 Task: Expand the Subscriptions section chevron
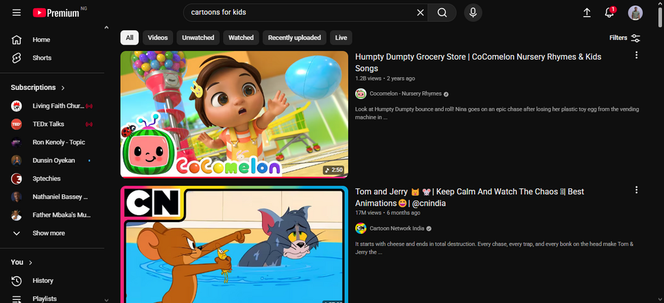pos(63,88)
